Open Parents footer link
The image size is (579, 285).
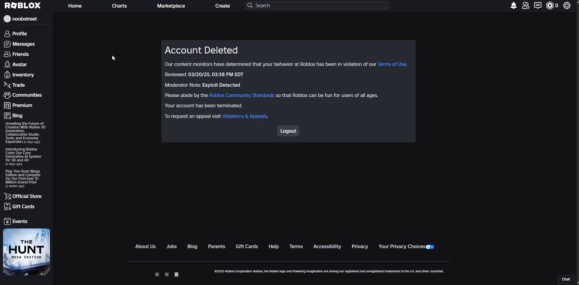click(217, 246)
